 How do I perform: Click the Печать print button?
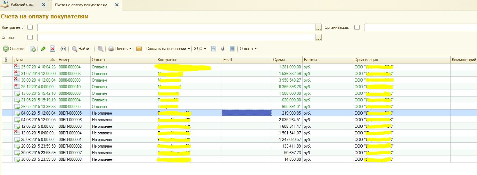[118, 49]
